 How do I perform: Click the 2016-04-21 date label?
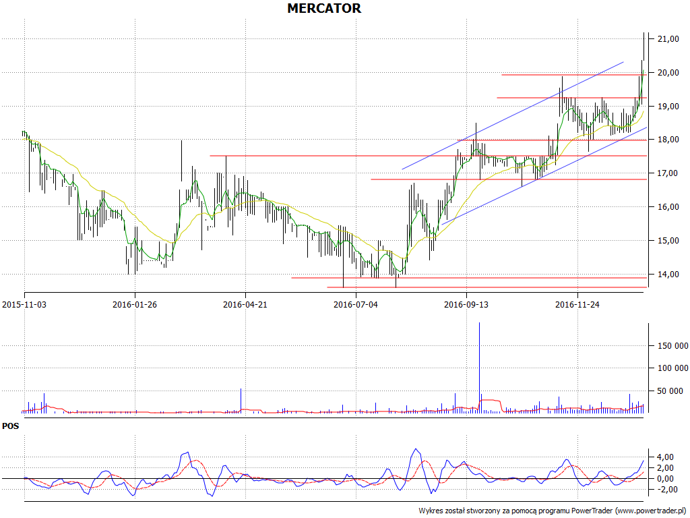click(x=245, y=304)
